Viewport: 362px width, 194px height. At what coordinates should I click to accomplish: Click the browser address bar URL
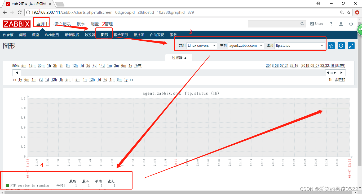coord(113,12)
